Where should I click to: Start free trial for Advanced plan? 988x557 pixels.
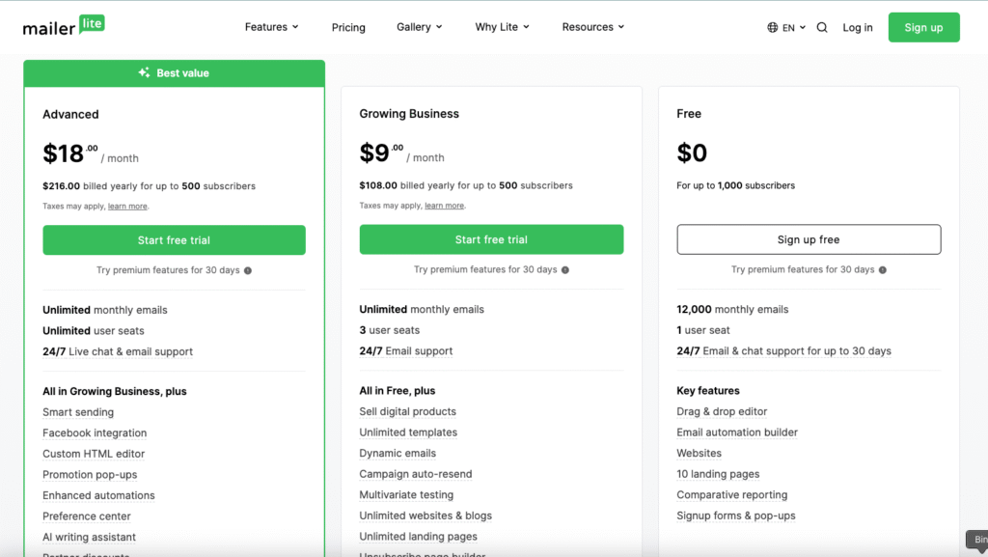(x=174, y=240)
